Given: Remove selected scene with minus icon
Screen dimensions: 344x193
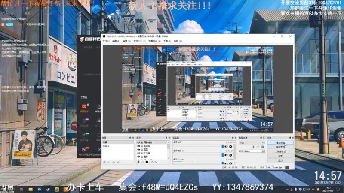Looking at the screenshot, I should 109,162.
